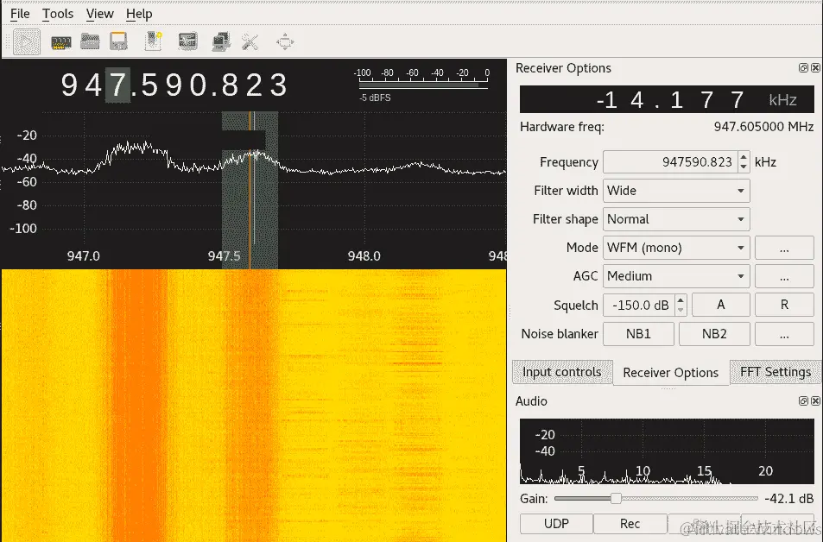Open the Tools menu
Image resolution: width=823 pixels, height=542 pixels.
coord(58,14)
